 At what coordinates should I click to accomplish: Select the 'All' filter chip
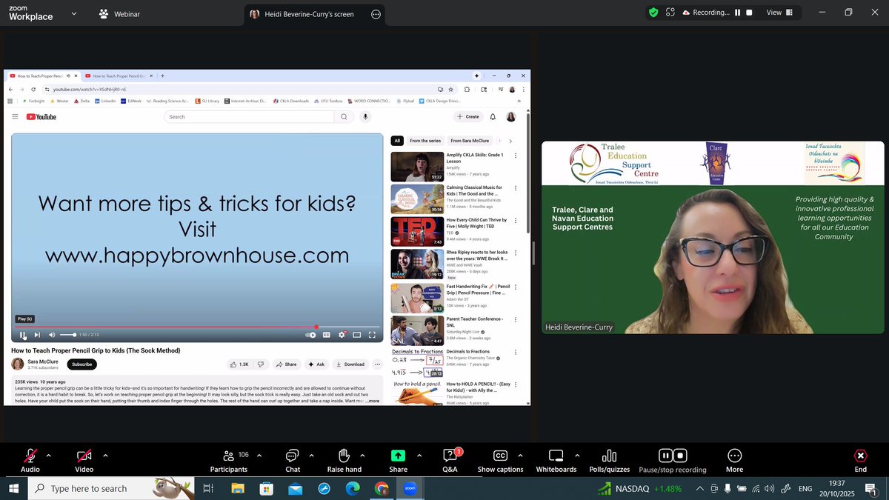(x=397, y=141)
